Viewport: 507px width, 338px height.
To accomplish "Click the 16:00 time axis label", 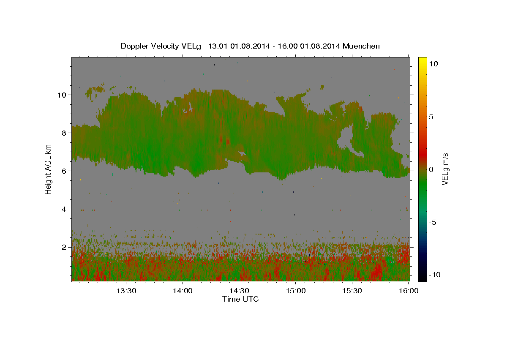I will coord(408,291).
